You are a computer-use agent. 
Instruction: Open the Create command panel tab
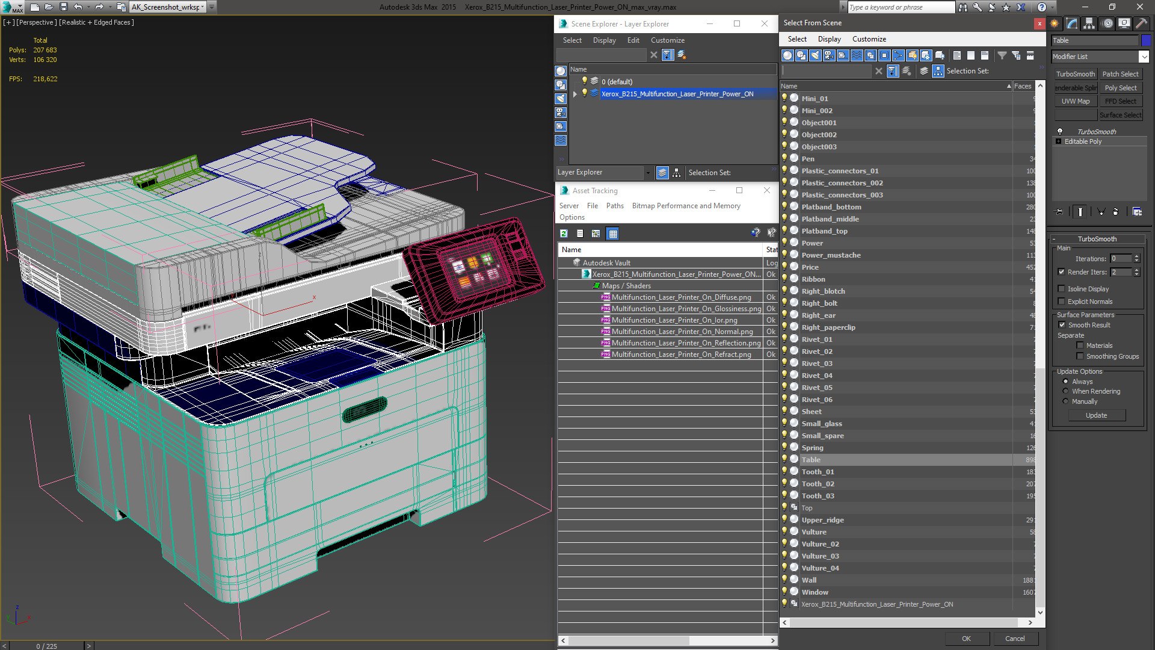(1055, 23)
